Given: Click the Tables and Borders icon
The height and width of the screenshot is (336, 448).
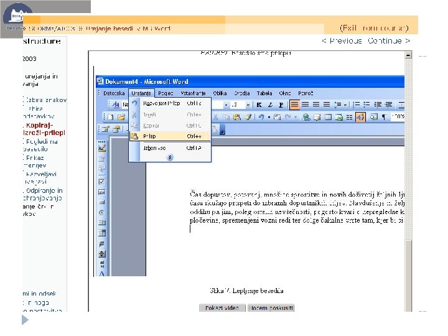Looking at the screenshot, I should pyautogui.click(x=317, y=117).
